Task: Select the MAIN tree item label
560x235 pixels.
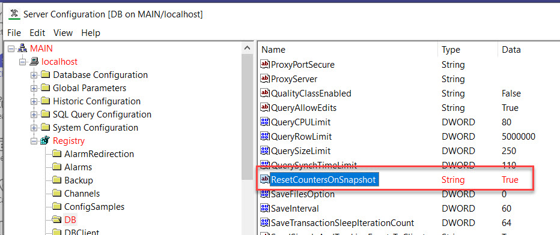Action: pyautogui.click(x=41, y=49)
